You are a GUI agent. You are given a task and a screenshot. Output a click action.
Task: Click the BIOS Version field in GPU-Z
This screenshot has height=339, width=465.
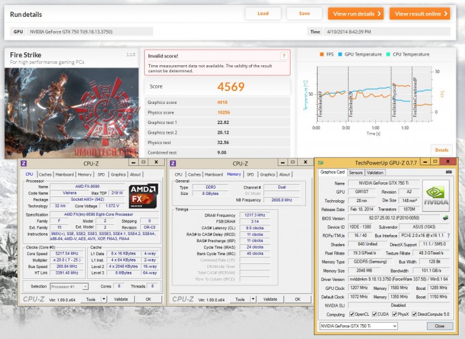394,218
